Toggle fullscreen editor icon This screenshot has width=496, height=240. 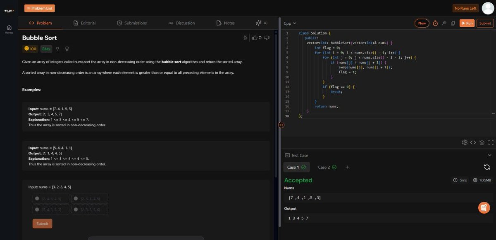click(x=491, y=142)
